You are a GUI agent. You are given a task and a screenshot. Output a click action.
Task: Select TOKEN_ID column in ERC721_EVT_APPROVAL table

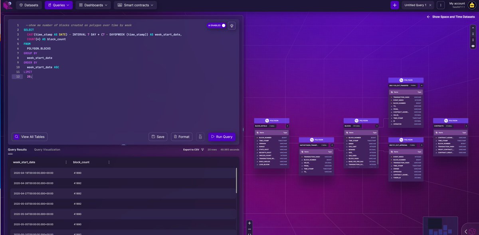406,178
